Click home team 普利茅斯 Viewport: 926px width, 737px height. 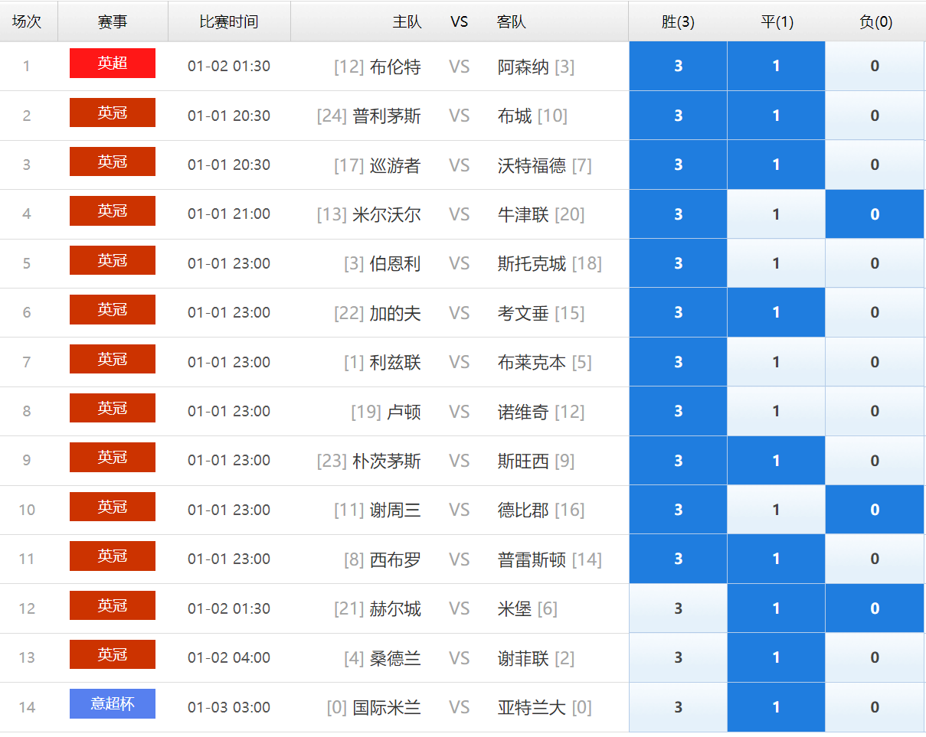tap(387, 116)
